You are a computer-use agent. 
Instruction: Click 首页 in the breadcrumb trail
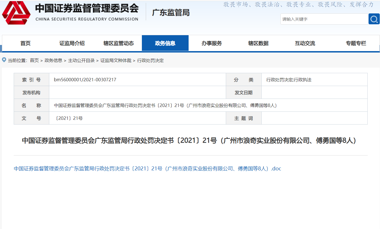pyautogui.click(x=34, y=60)
